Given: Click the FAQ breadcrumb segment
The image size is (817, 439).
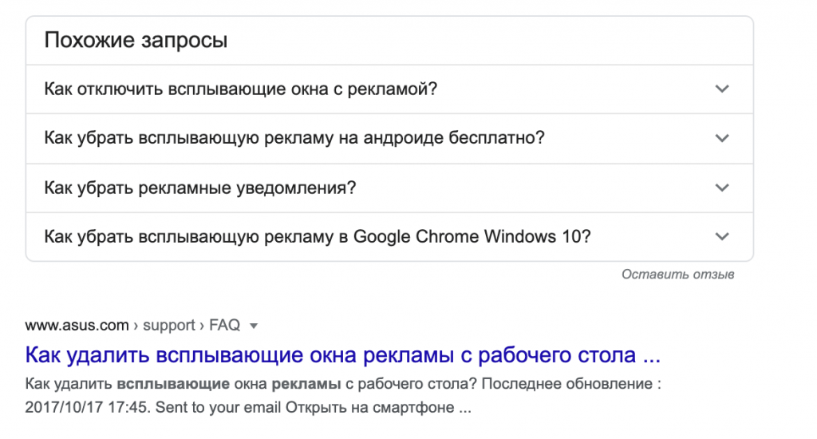Looking at the screenshot, I should click(224, 326).
